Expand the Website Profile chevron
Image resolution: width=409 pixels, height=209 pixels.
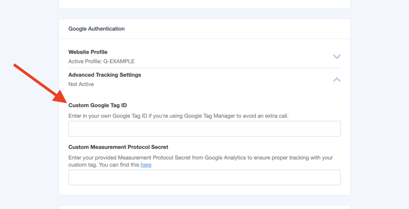[x=337, y=57]
